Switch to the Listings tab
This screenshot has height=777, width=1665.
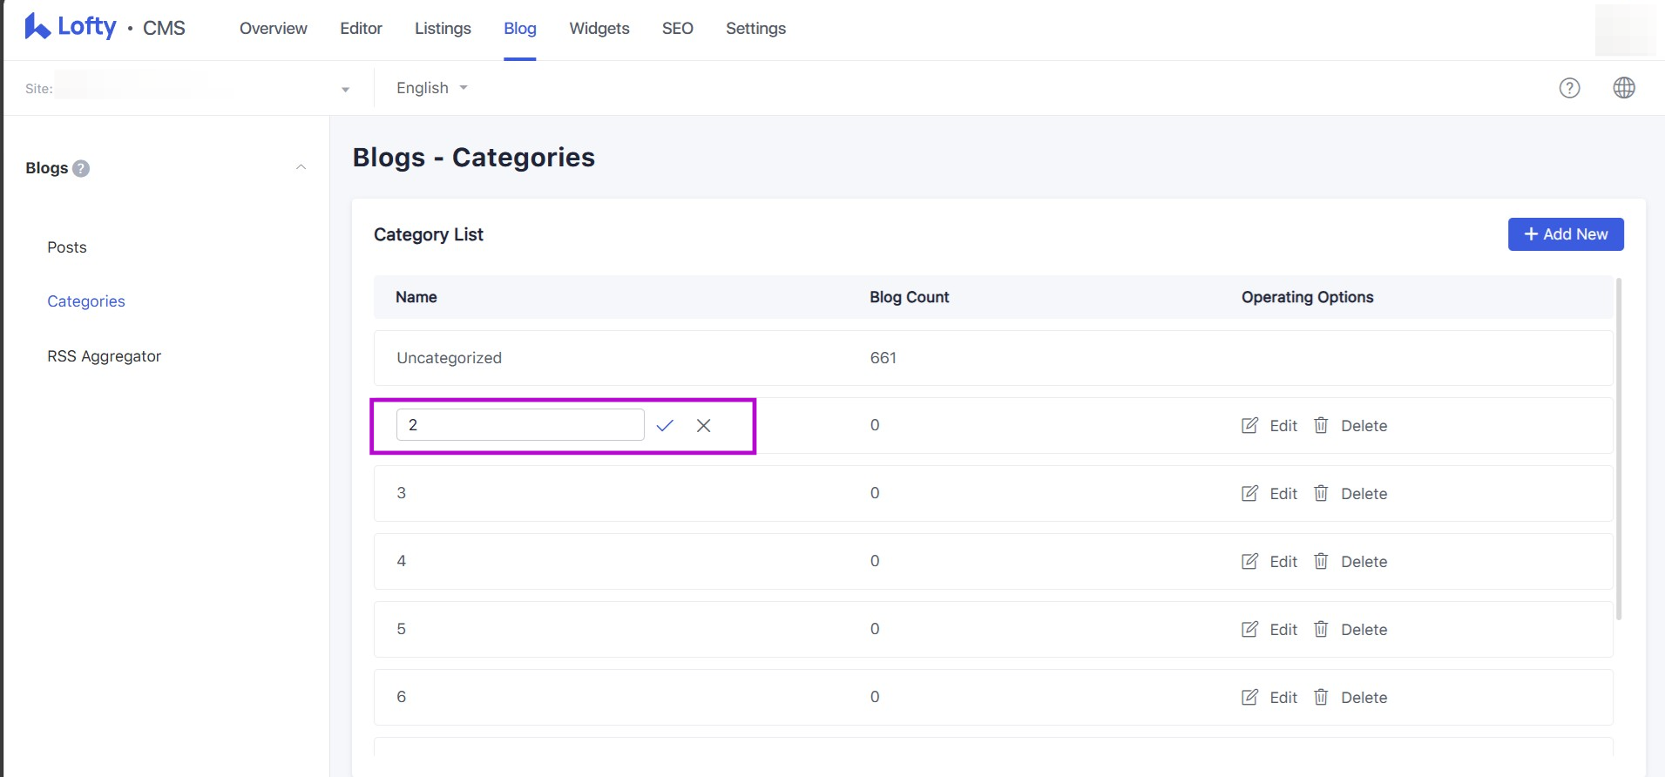point(443,29)
